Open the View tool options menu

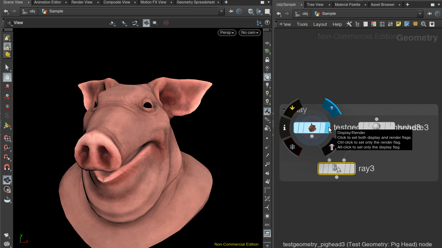pos(10,23)
